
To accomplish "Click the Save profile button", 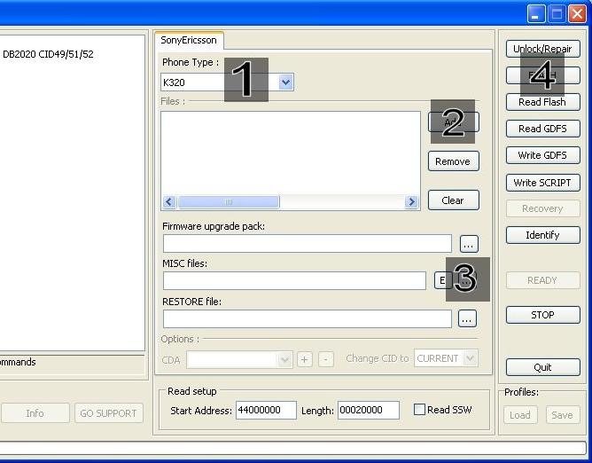I will point(563,415).
